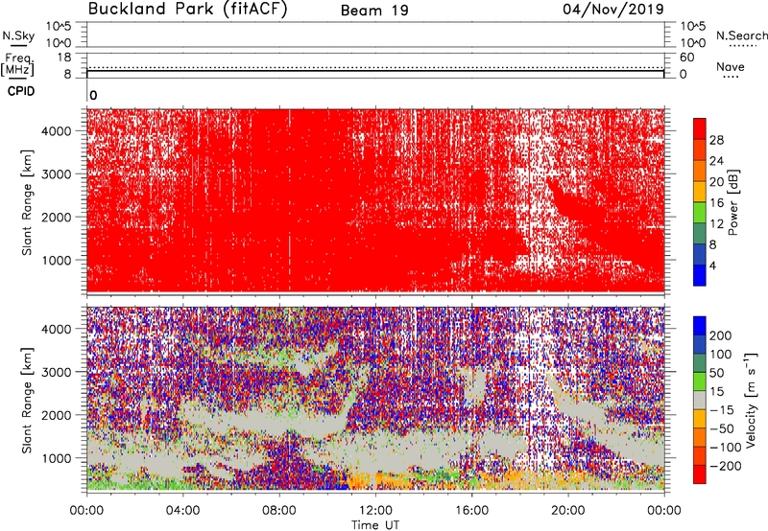Image resolution: width=768 pixels, height=531 pixels.
Task: Click the 'Power [dB]' colorbar label
Action: [x=732, y=202]
